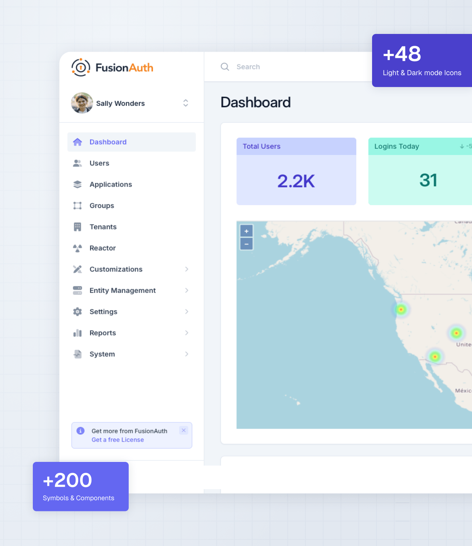The width and height of the screenshot is (472, 546).
Task: Expand the System submenu chevron
Action: [x=187, y=354]
